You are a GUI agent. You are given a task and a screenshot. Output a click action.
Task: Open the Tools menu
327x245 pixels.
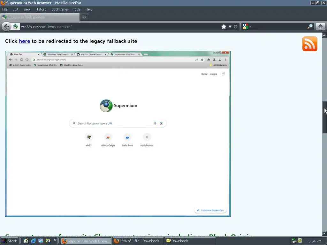[77, 9]
